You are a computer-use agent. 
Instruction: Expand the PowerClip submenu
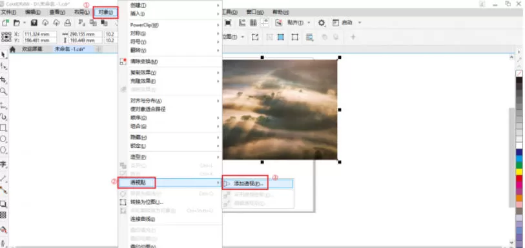point(170,25)
